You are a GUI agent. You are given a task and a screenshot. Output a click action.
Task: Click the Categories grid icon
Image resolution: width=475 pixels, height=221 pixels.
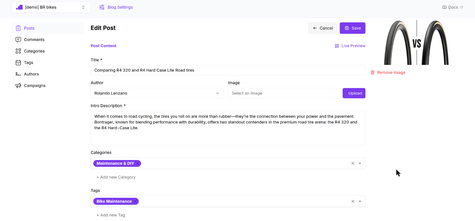[18, 51]
